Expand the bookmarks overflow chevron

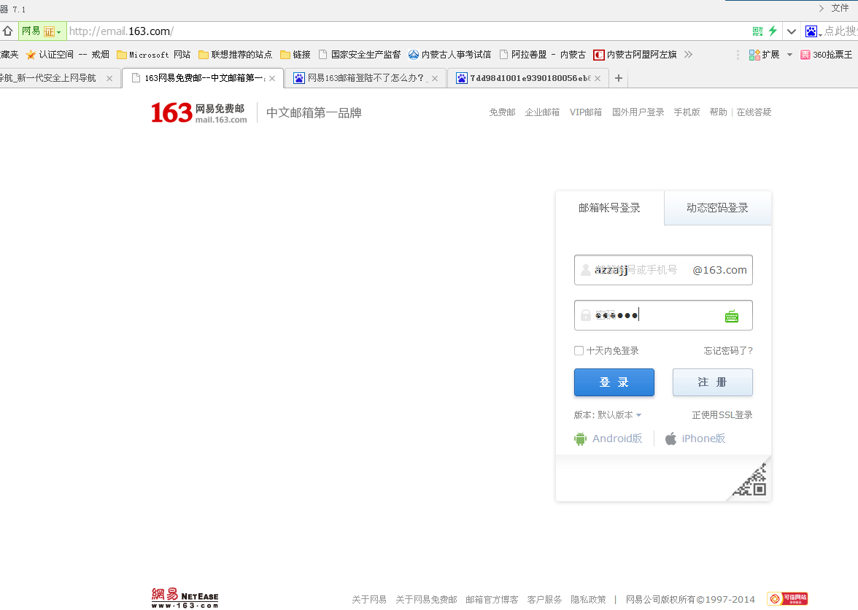(689, 55)
